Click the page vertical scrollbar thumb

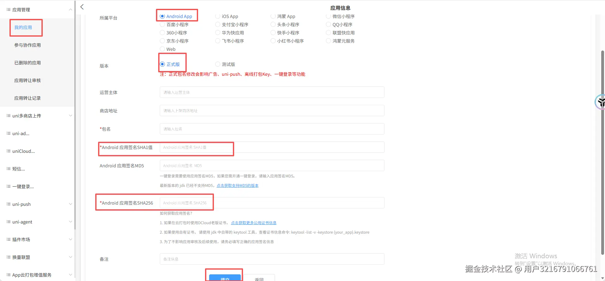pos(603,152)
